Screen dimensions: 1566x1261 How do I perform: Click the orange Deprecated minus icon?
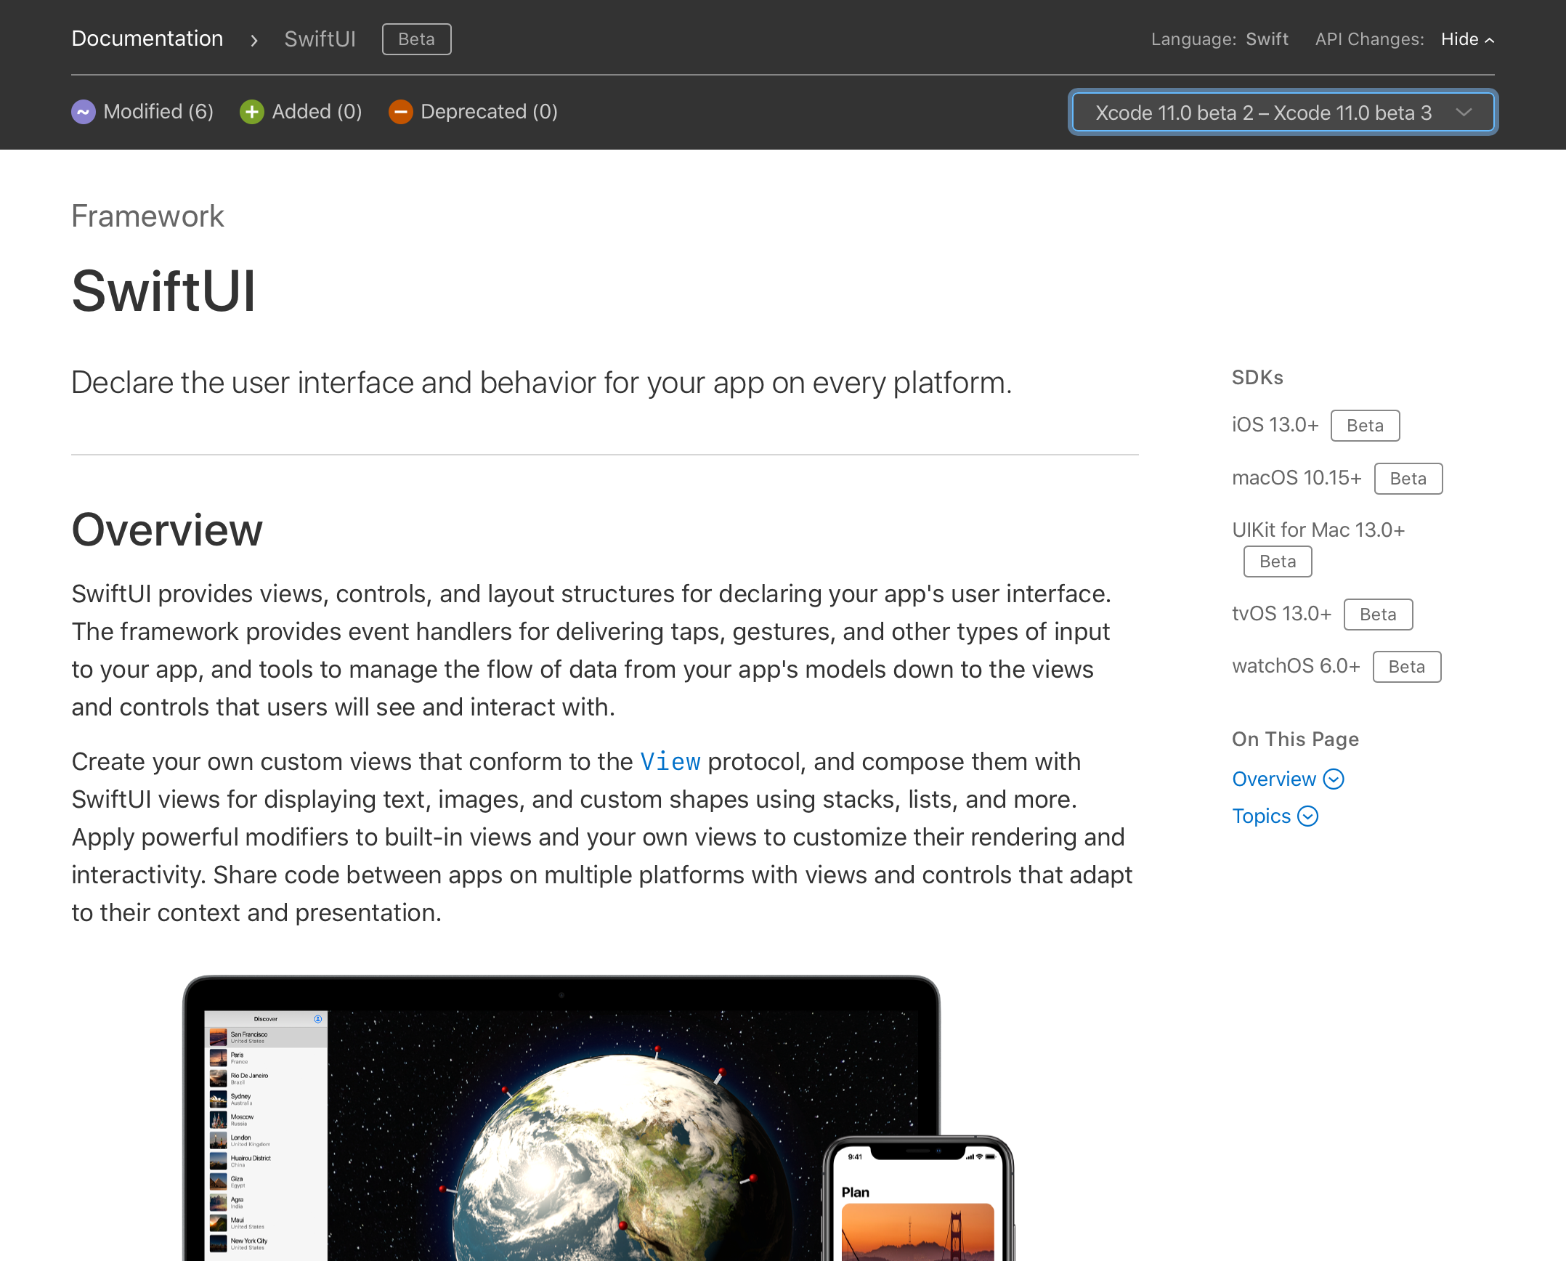coord(400,112)
